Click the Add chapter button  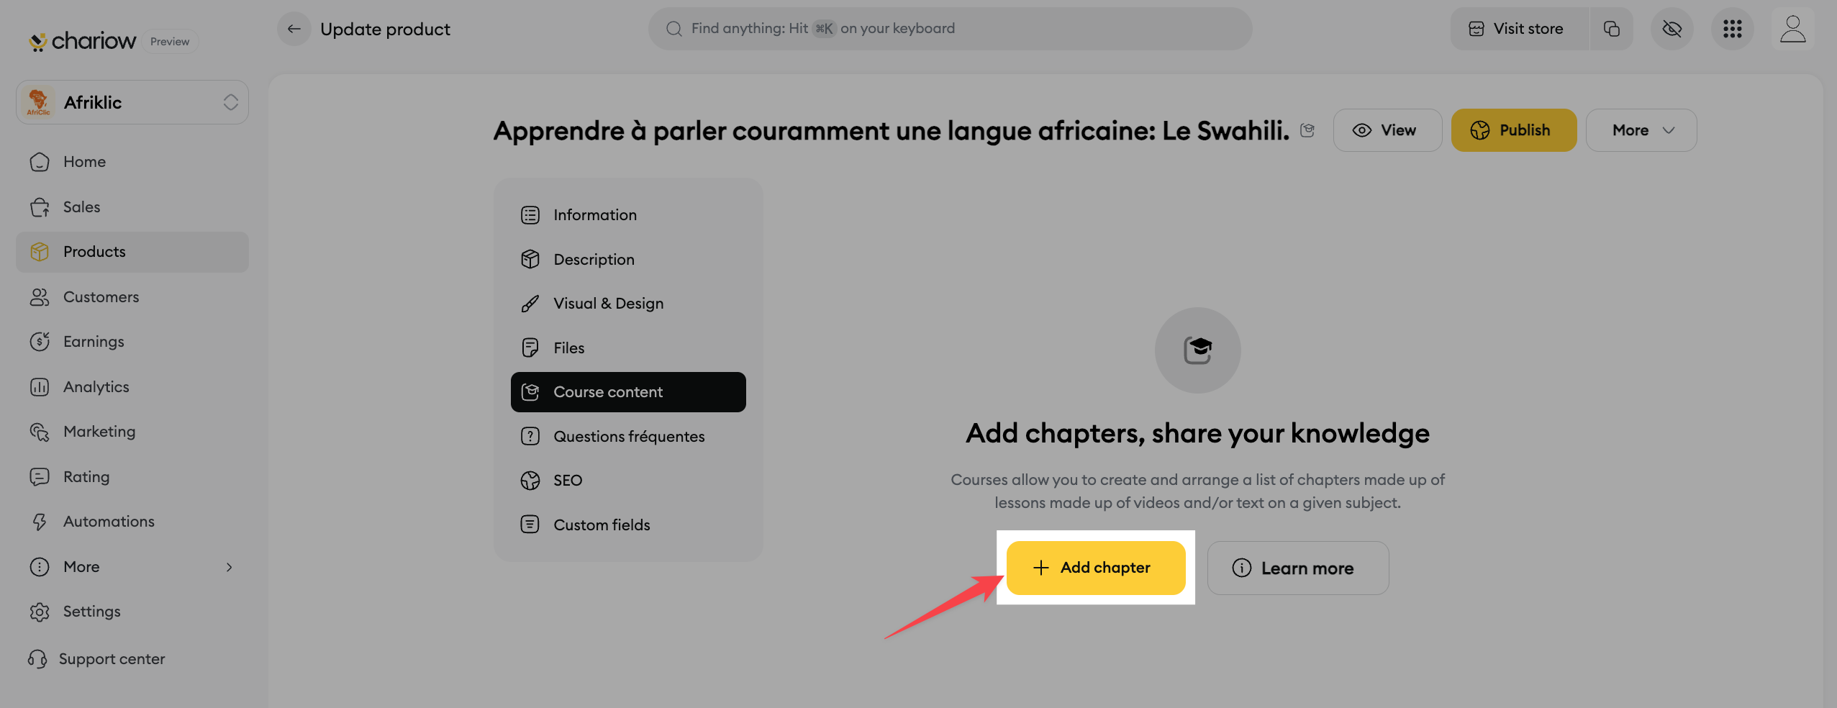[x=1095, y=568]
